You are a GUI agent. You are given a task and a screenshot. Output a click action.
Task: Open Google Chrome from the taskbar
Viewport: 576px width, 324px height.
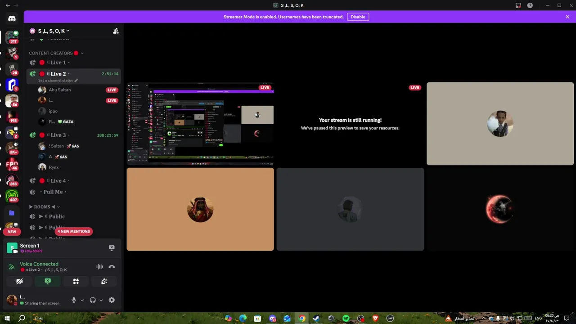(302, 319)
